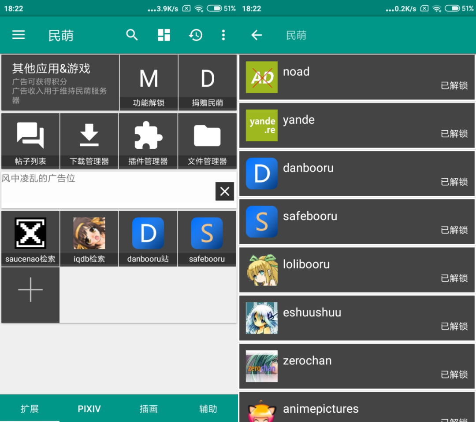The height and width of the screenshot is (422, 476).
Task: Click the zerochan logo thumbnail
Action: point(262,366)
